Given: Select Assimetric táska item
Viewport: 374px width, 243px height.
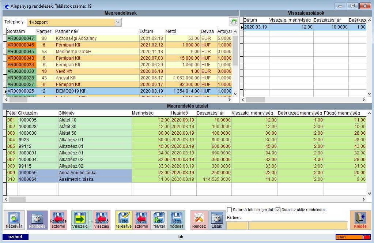Looking at the screenshot, I should click(186, 179).
